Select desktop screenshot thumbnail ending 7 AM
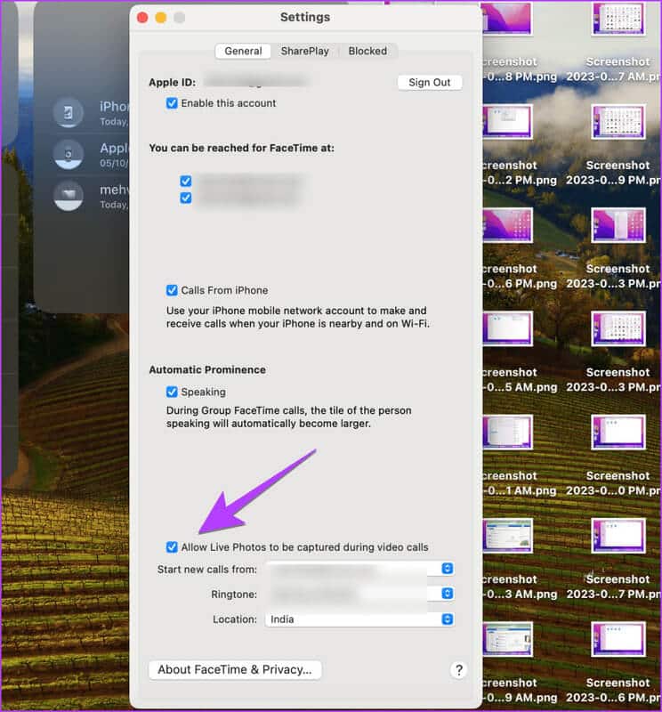 [x=618, y=19]
